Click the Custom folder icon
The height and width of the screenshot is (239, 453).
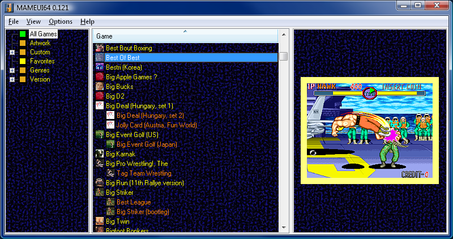point(23,52)
